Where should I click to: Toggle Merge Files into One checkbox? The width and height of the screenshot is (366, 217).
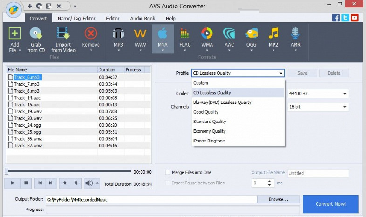pos(168,172)
